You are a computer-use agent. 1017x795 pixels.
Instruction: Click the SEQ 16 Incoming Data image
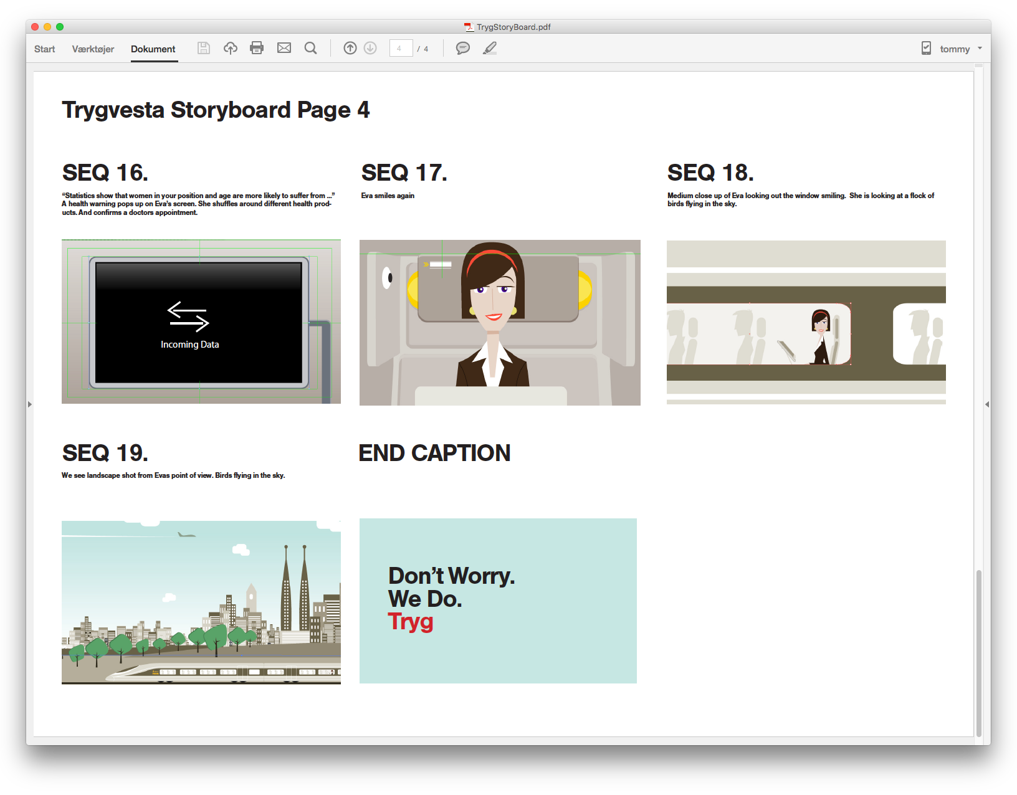click(201, 321)
